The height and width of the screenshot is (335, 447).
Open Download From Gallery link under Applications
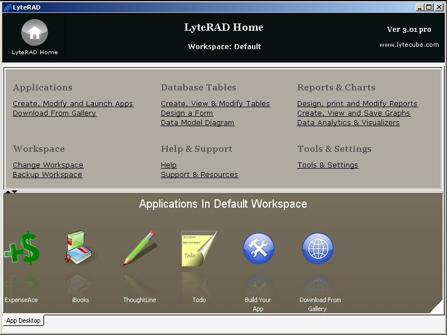click(x=54, y=113)
